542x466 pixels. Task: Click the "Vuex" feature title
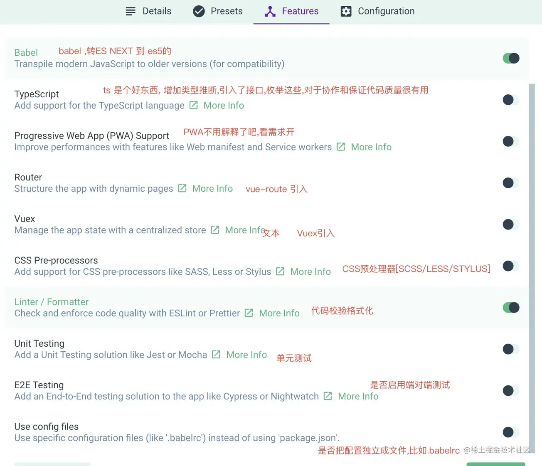point(25,219)
